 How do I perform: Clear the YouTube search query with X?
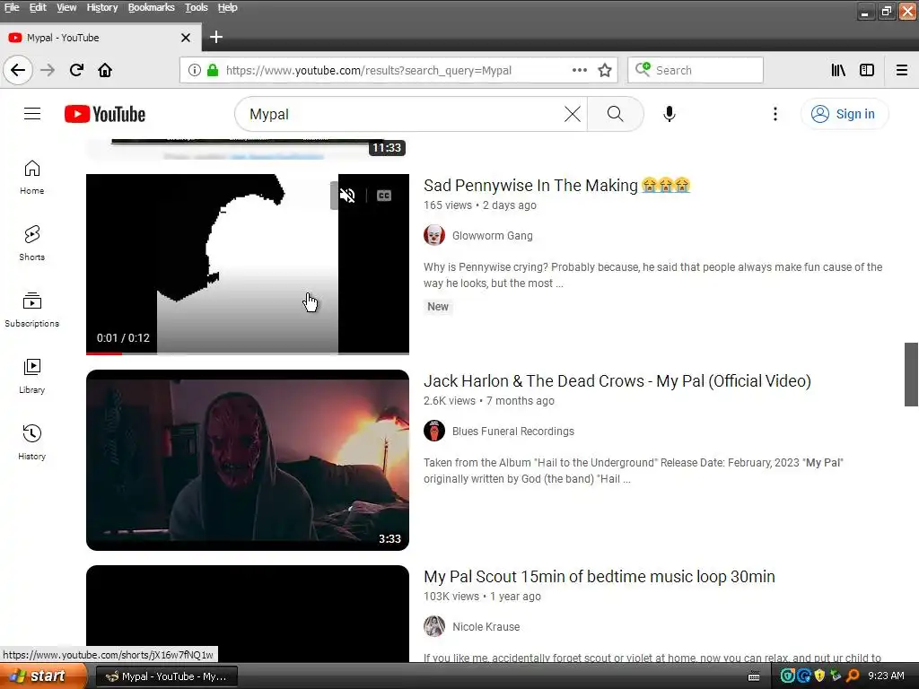573,114
